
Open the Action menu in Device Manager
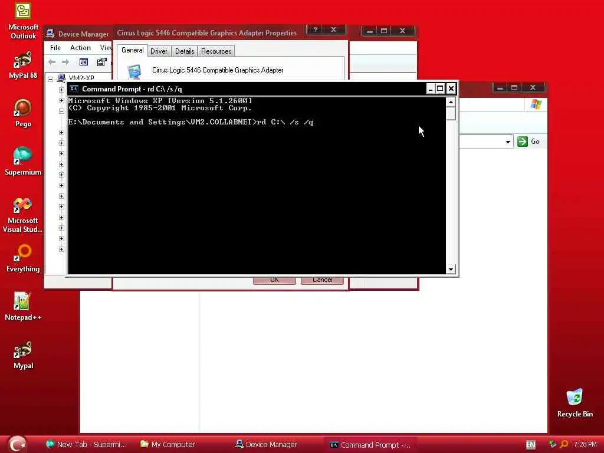tap(80, 48)
